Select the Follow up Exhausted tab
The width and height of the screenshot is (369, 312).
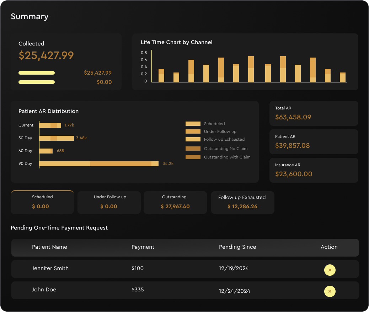pyautogui.click(x=242, y=202)
